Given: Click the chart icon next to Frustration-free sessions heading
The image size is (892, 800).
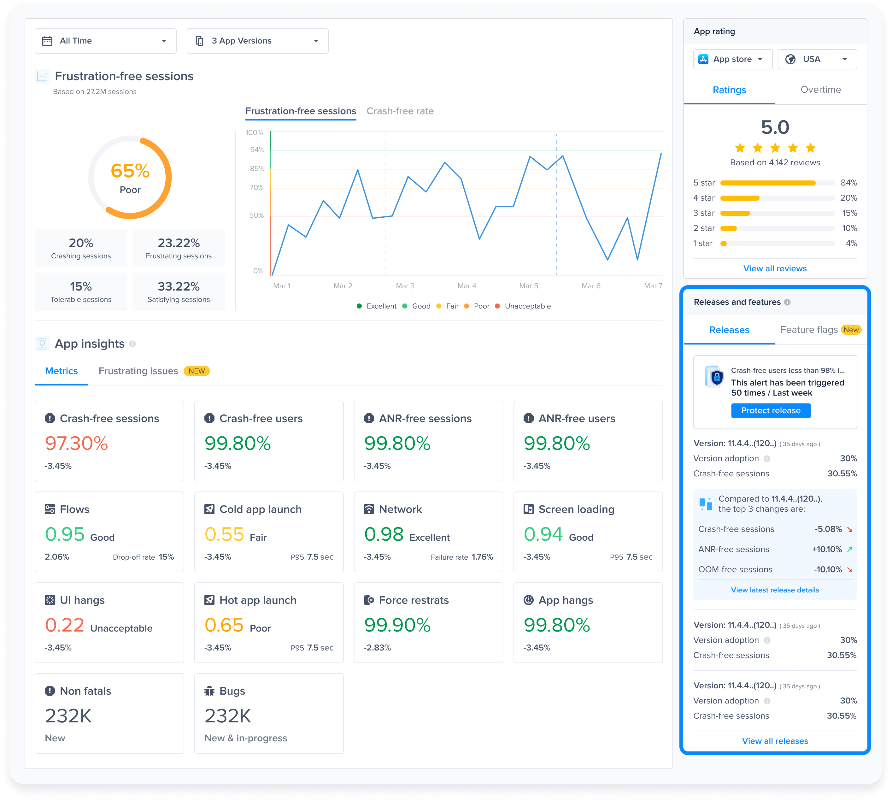Looking at the screenshot, I should tap(42, 76).
